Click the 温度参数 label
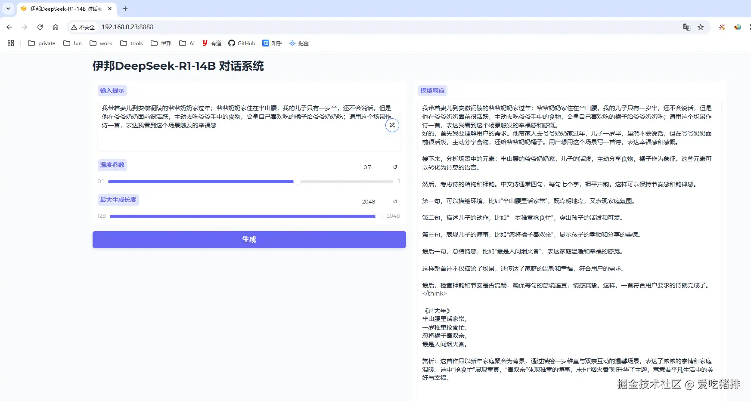The image size is (751, 401). click(112, 165)
